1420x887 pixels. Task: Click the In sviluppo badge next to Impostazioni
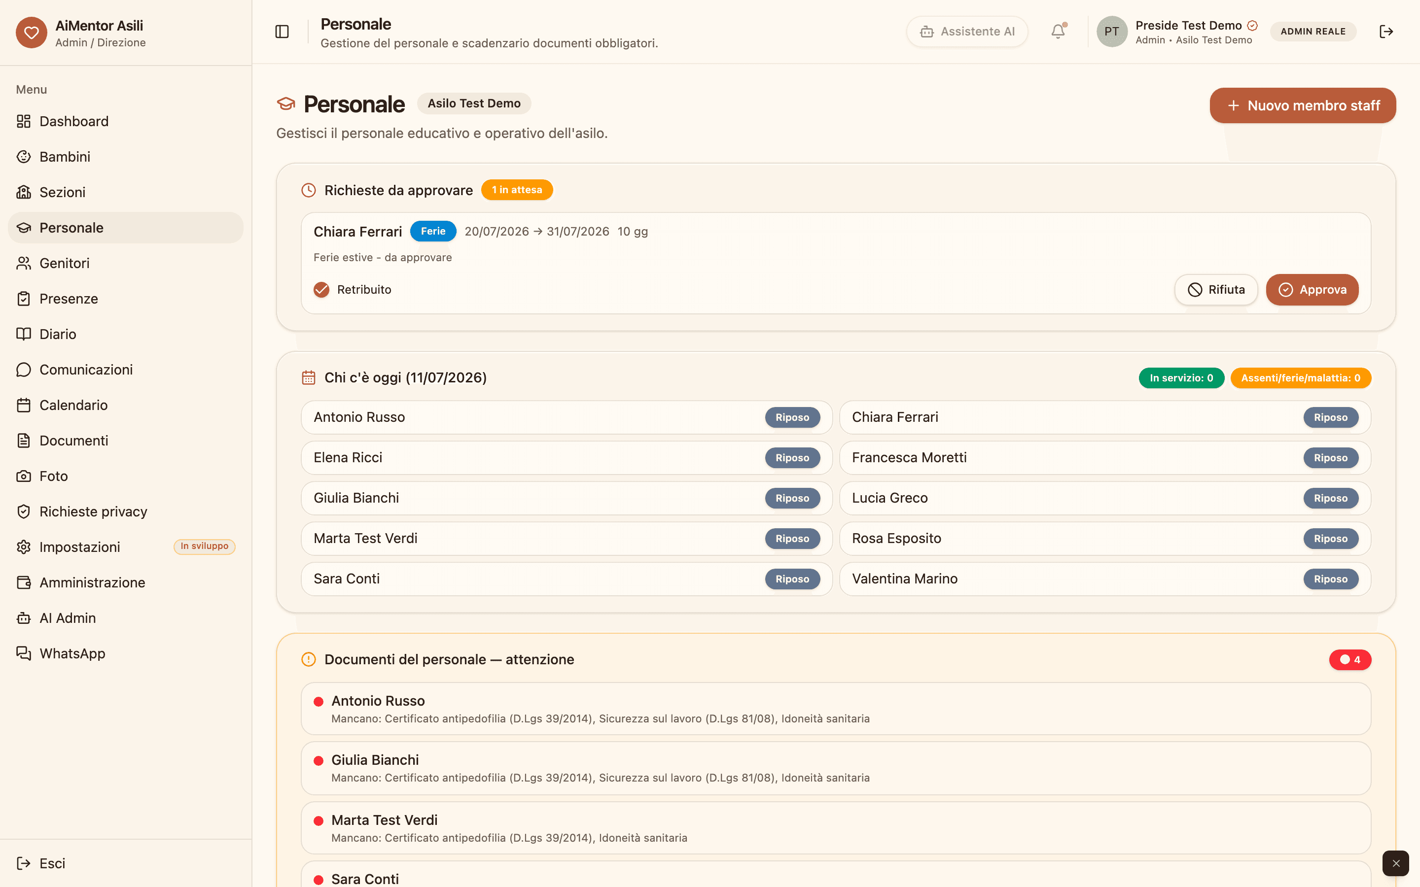click(204, 546)
